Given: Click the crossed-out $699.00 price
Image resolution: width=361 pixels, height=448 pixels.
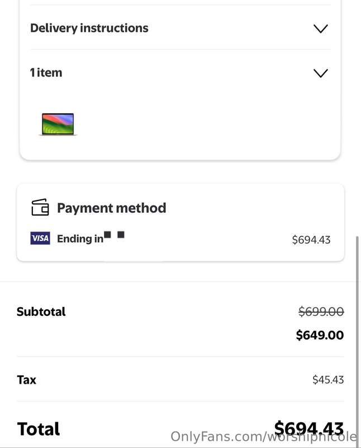Looking at the screenshot, I should [321, 311].
